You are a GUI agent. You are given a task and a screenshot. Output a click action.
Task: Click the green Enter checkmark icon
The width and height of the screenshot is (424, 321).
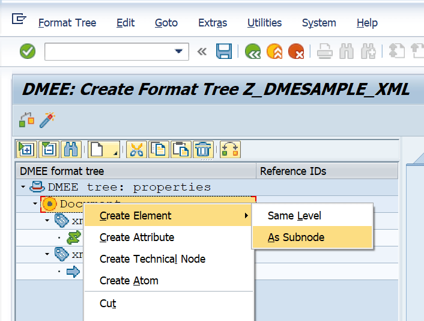[27, 51]
